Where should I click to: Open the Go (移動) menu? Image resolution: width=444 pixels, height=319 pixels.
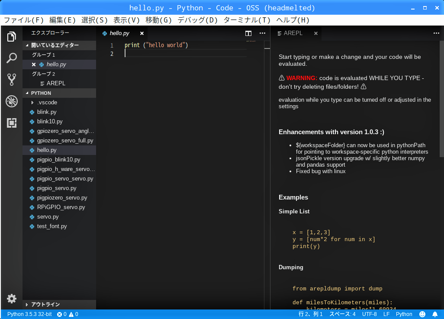pyautogui.click(x=158, y=20)
